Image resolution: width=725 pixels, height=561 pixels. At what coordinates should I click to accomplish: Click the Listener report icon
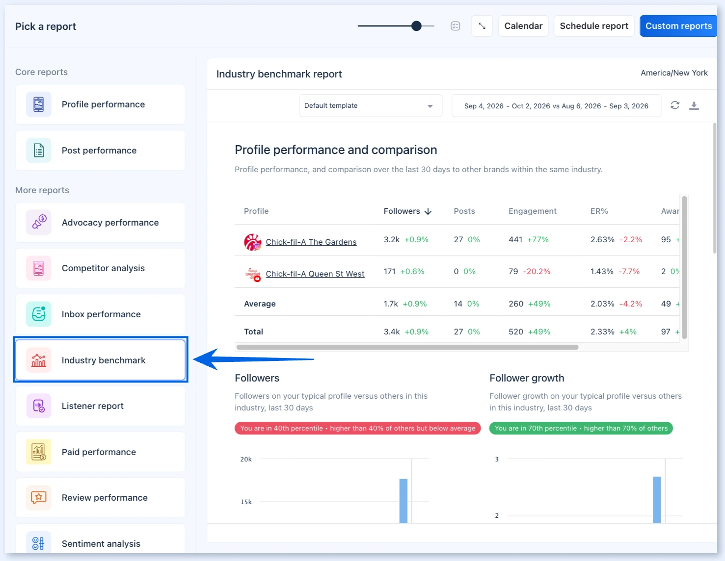click(39, 406)
